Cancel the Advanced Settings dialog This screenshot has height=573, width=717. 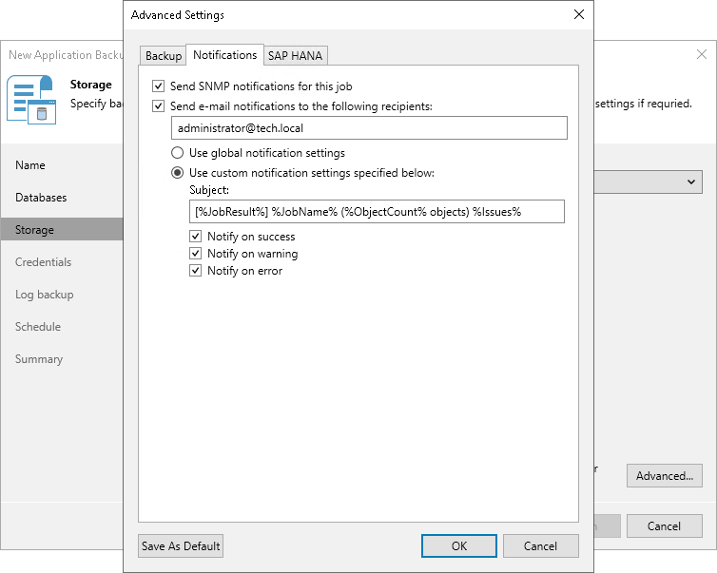tap(540, 546)
